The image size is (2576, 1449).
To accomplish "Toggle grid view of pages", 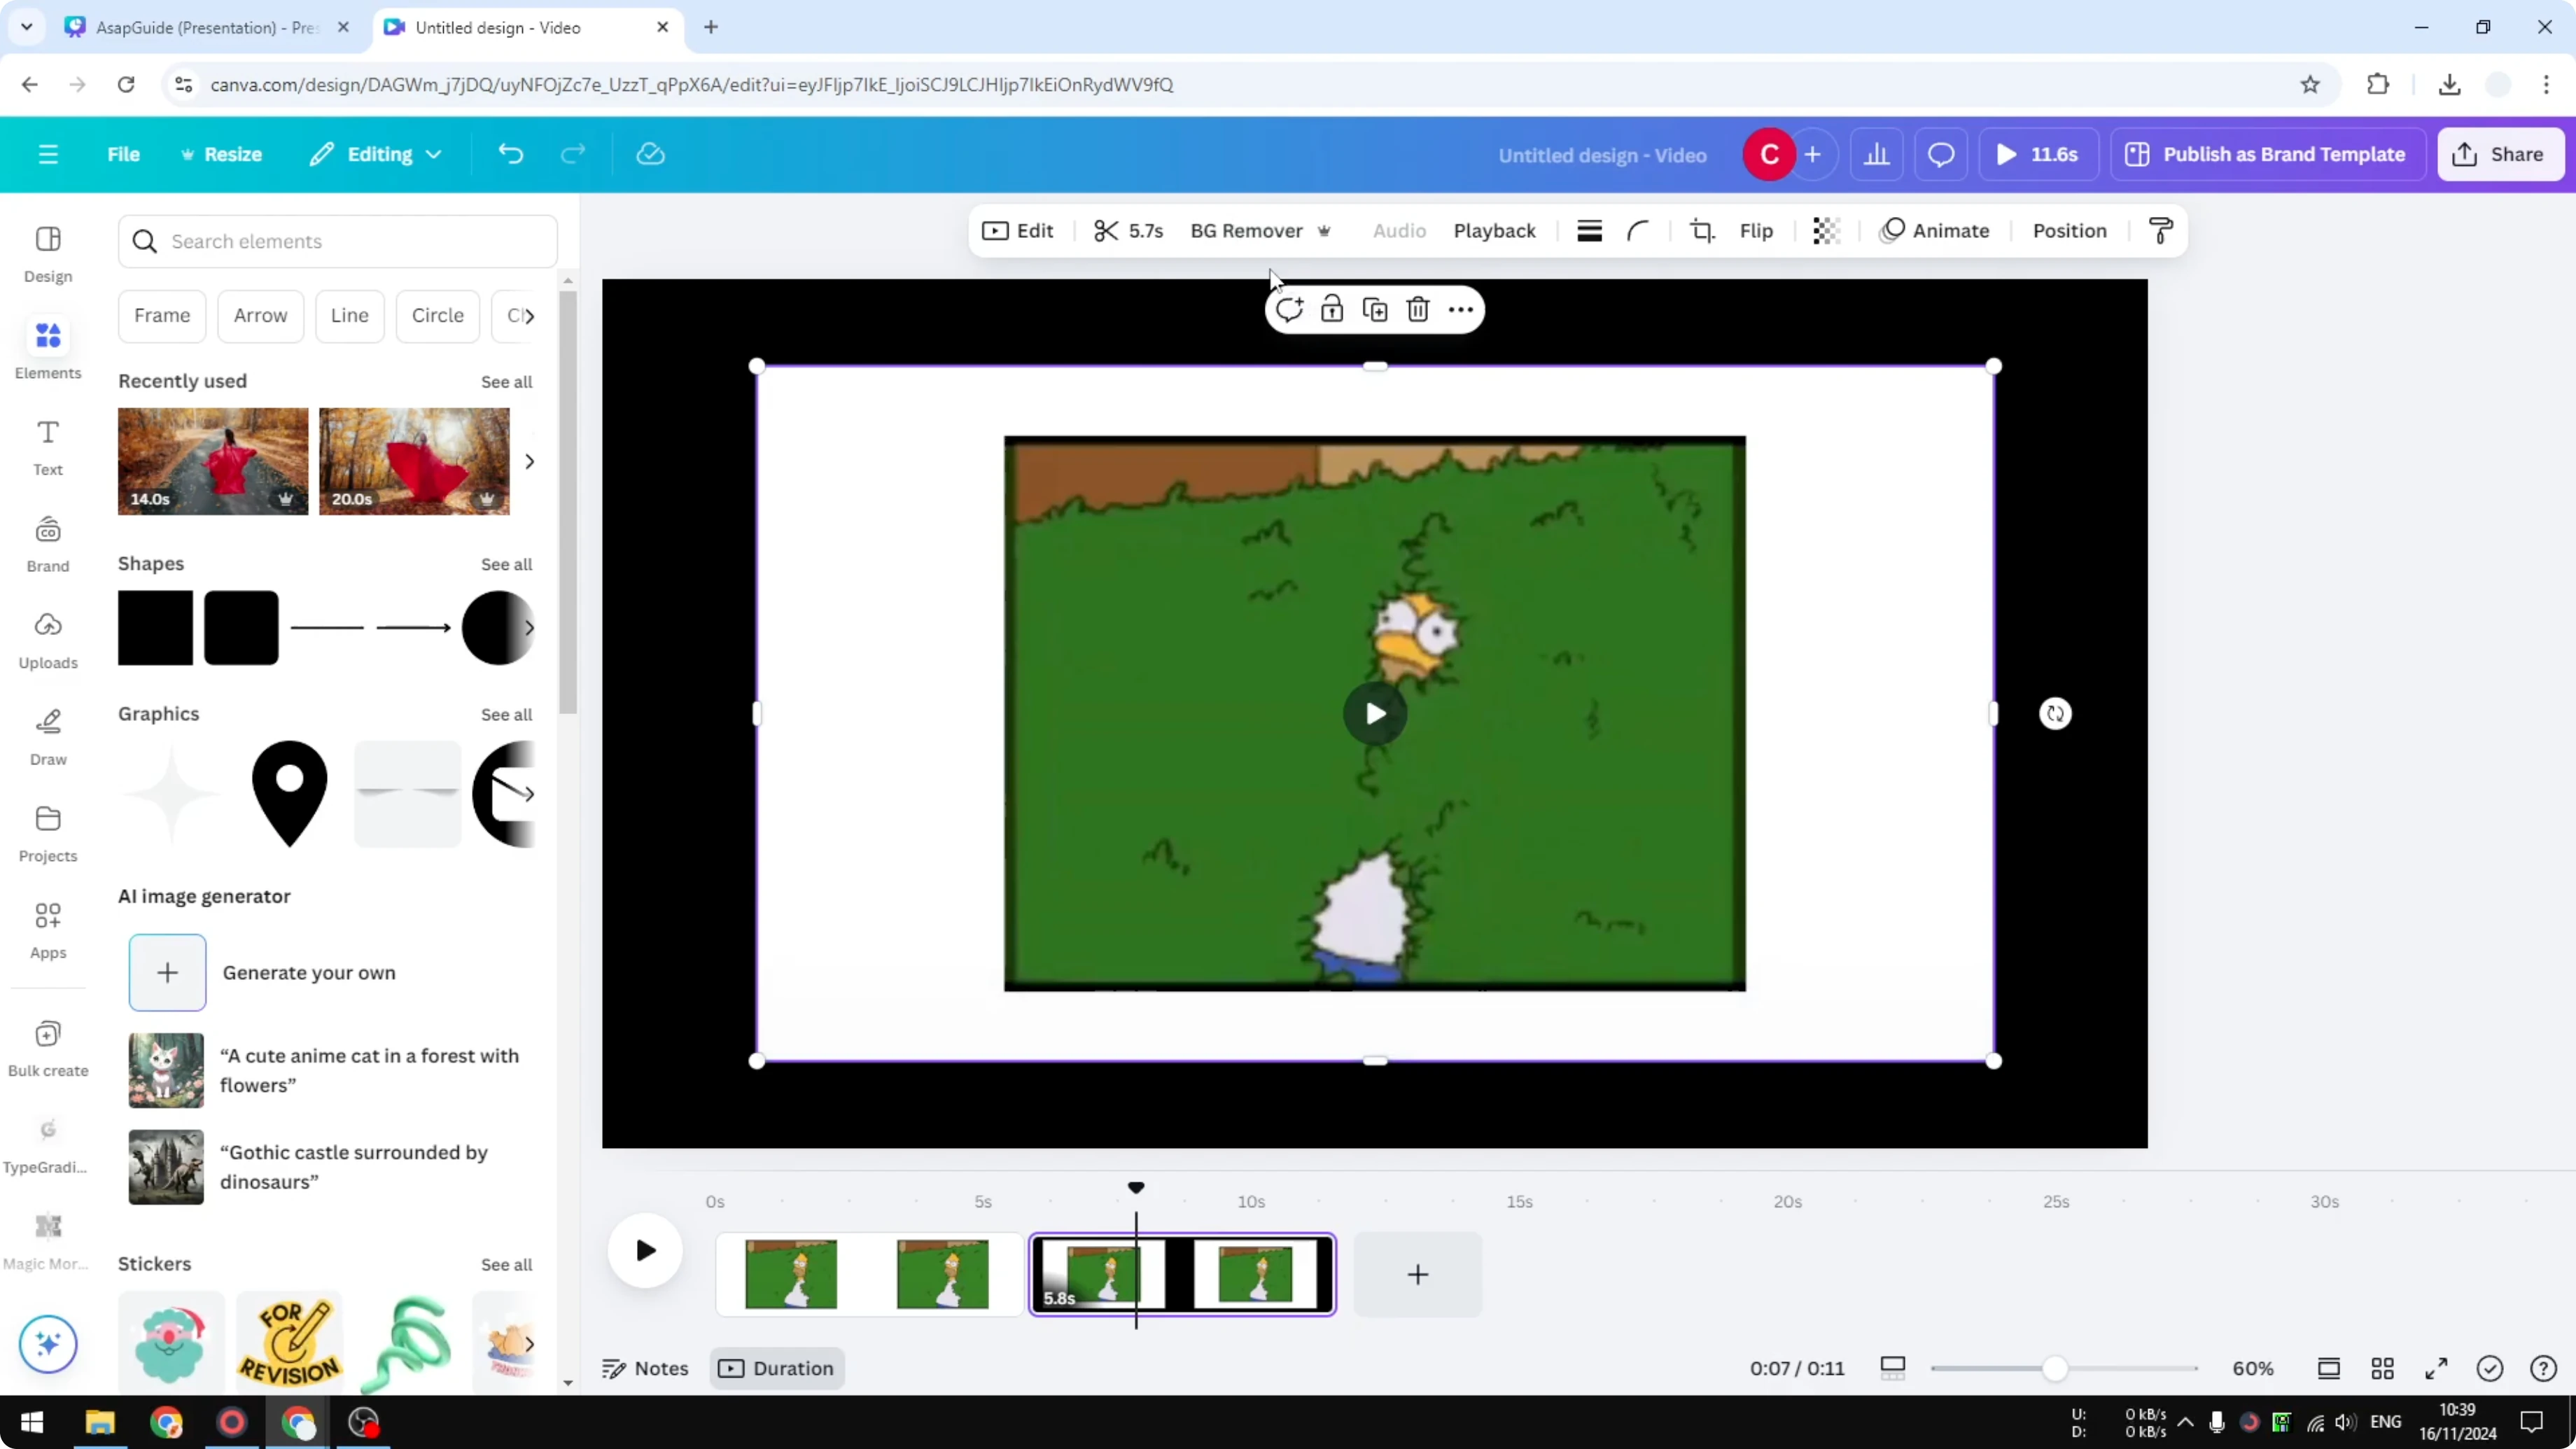I will (2382, 1368).
